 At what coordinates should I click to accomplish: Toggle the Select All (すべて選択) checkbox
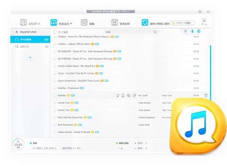tap(55, 32)
